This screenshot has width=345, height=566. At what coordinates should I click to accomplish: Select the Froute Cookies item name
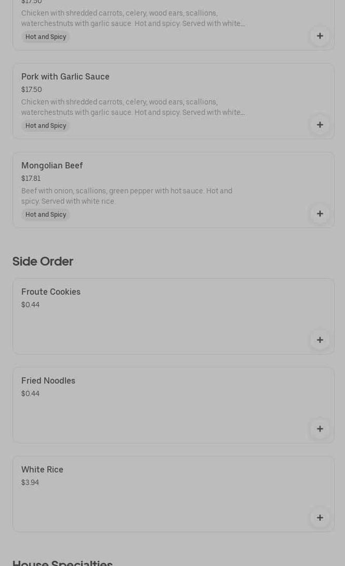51,292
